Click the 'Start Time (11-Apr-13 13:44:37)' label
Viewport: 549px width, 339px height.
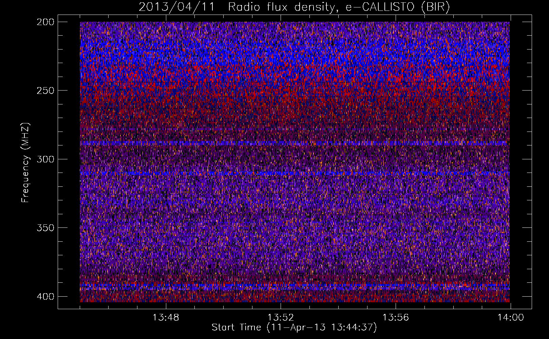coord(294,327)
